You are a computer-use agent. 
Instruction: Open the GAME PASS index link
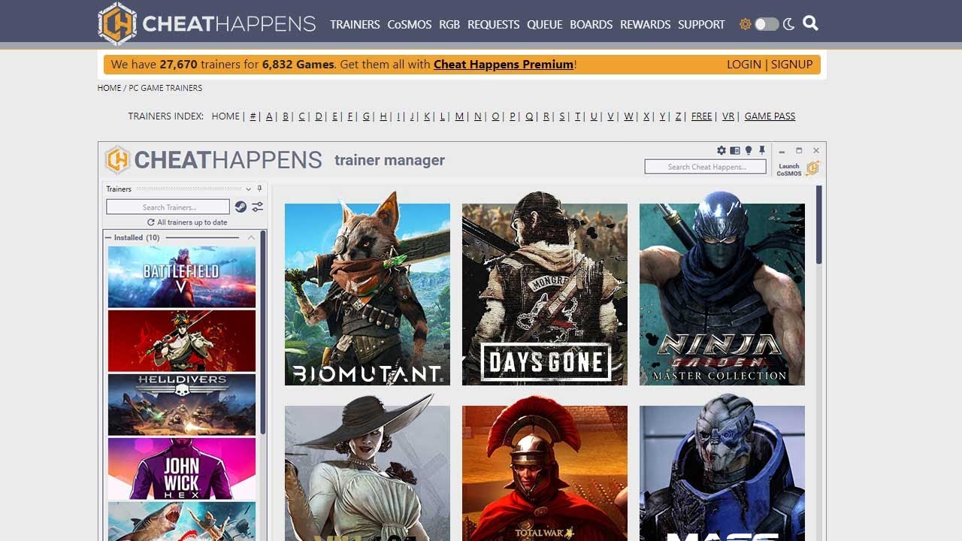[770, 116]
